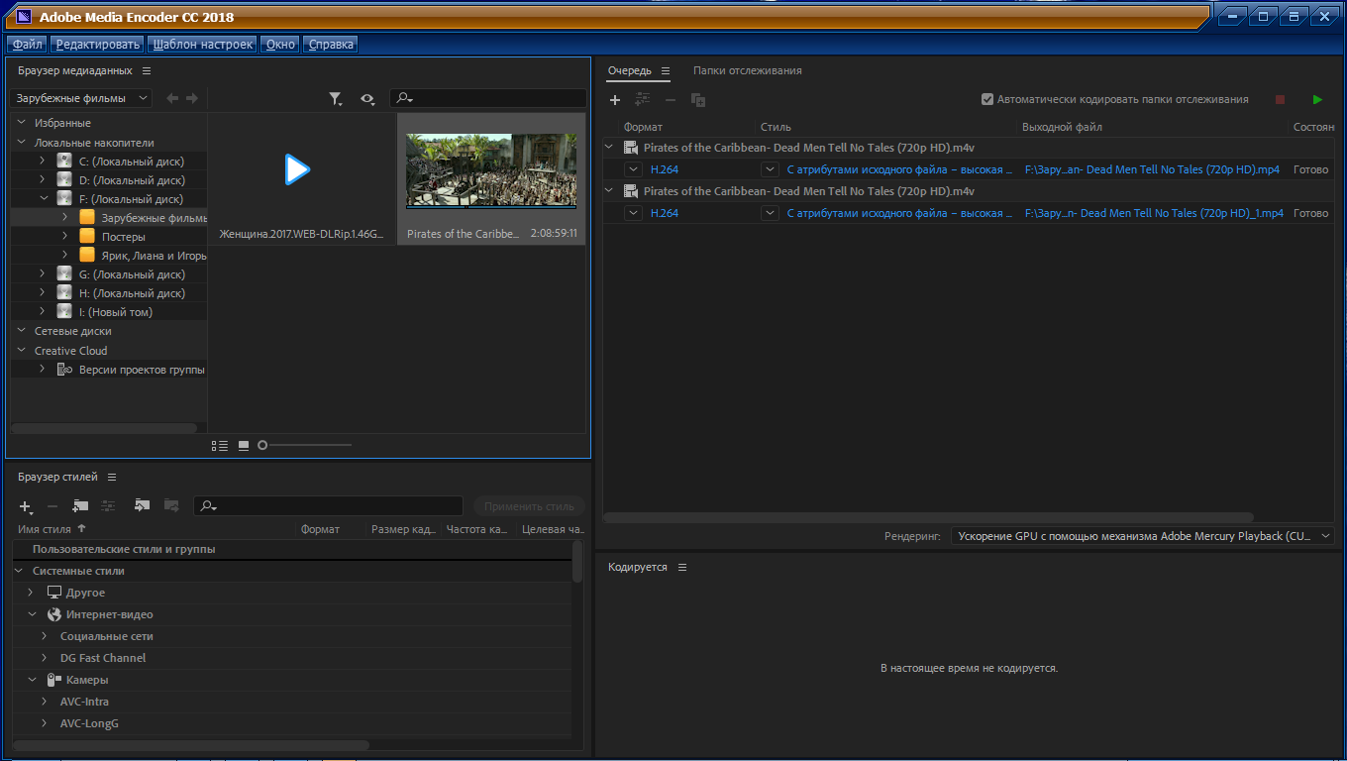The image size is (1347, 761).
Task: Open the queue panel menu icon
Action: click(666, 70)
